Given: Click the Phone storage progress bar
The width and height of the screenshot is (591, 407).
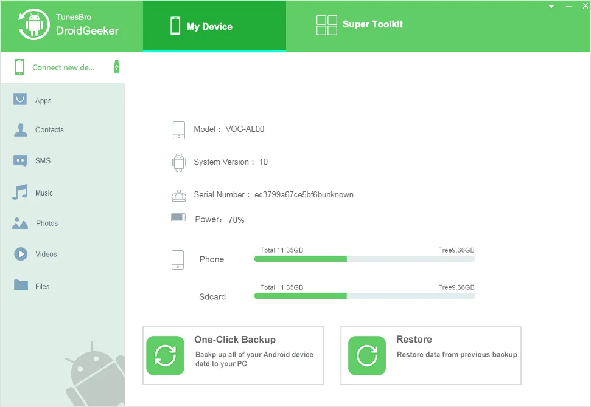Looking at the screenshot, I should 363,259.
